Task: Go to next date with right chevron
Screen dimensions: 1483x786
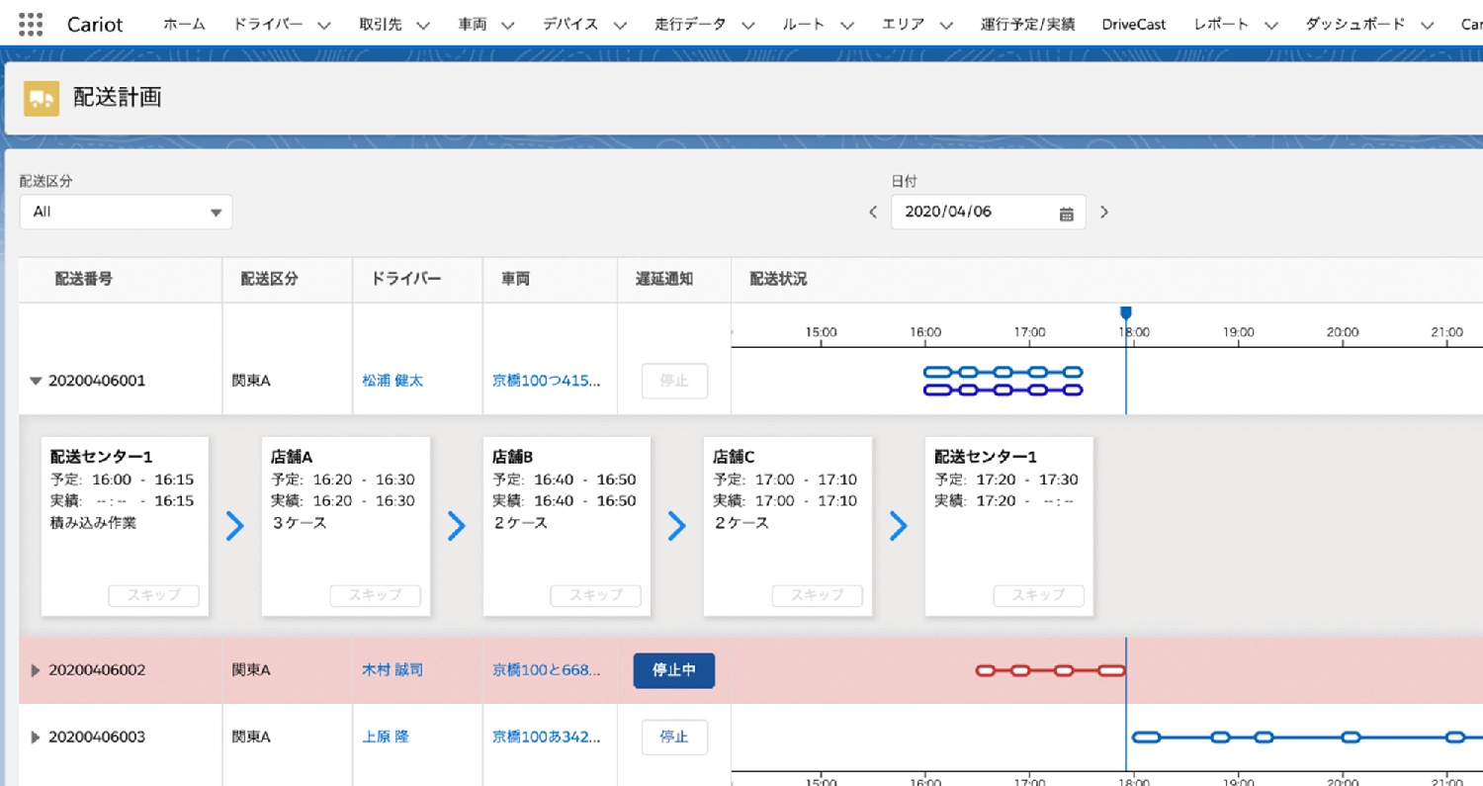Action: click(x=1104, y=212)
